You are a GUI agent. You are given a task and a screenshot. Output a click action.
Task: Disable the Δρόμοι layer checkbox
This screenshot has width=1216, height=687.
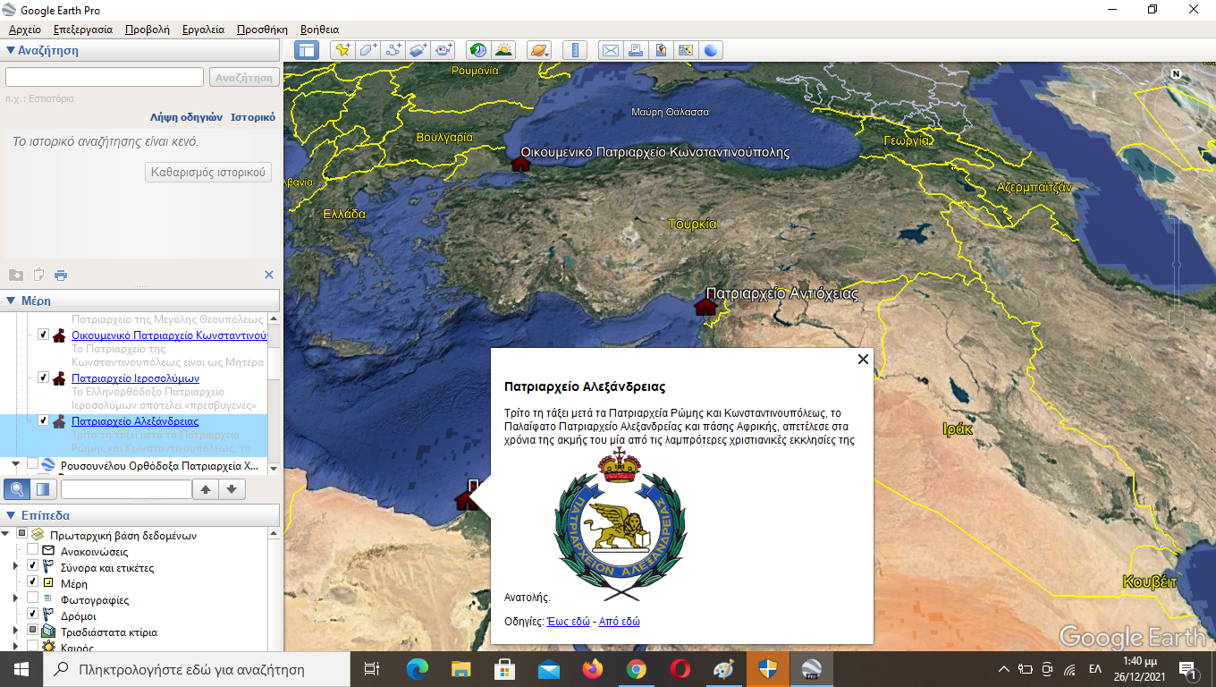[x=32, y=615]
